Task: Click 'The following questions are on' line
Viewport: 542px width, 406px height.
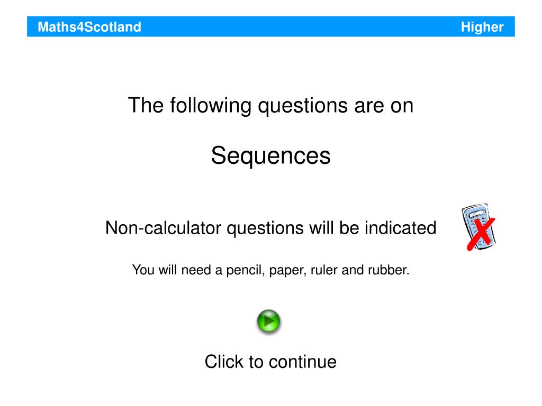Action: click(x=270, y=105)
